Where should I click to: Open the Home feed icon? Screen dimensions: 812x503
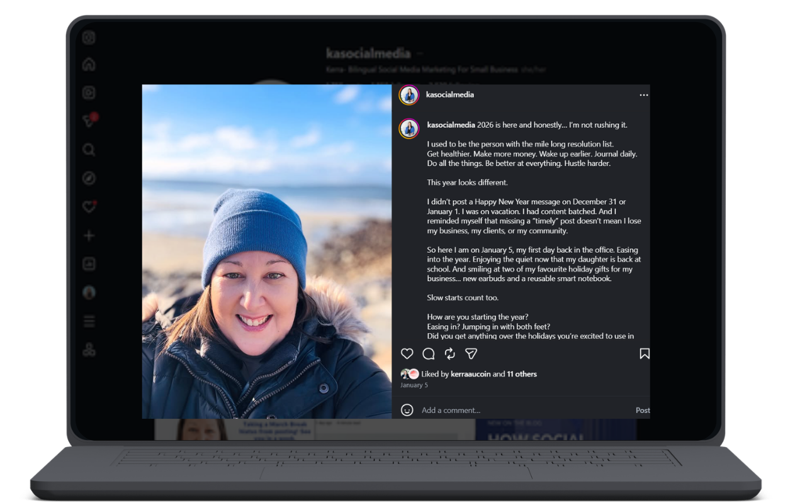coord(89,64)
